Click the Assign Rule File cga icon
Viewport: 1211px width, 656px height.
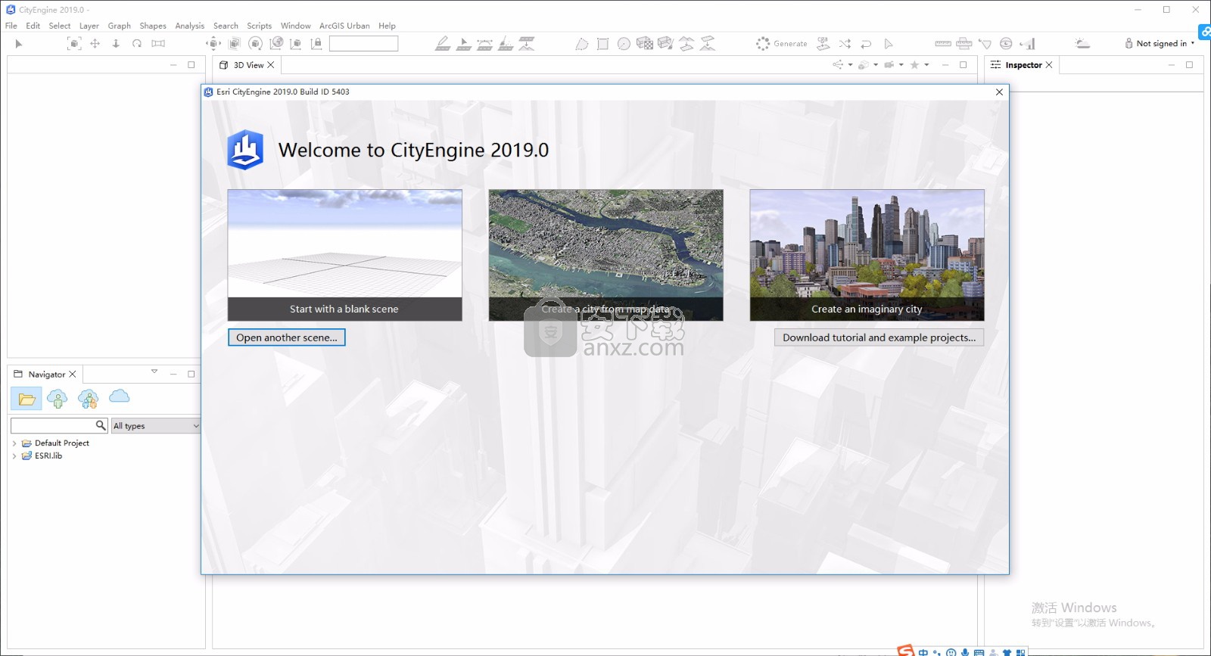coord(823,44)
